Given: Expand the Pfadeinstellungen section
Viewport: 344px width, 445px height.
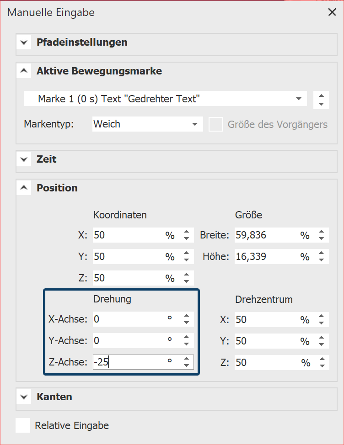Looking at the screenshot, I should click(24, 43).
